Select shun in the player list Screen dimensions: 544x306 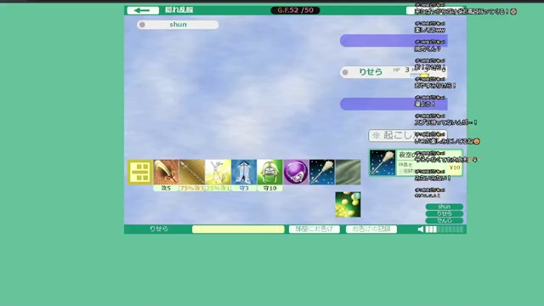[x=444, y=207]
